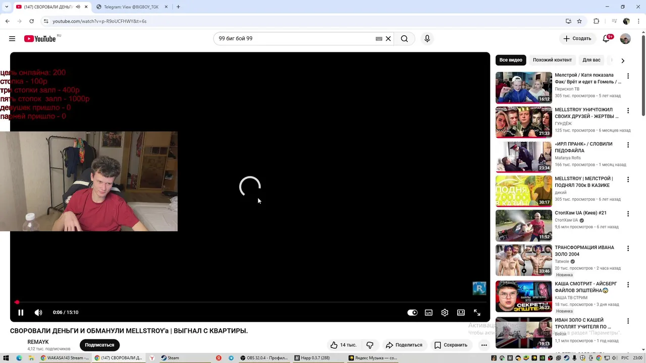
Task: Open the YouTube account avatar menu
Action: pyautogui.click(x=625, y=39)
